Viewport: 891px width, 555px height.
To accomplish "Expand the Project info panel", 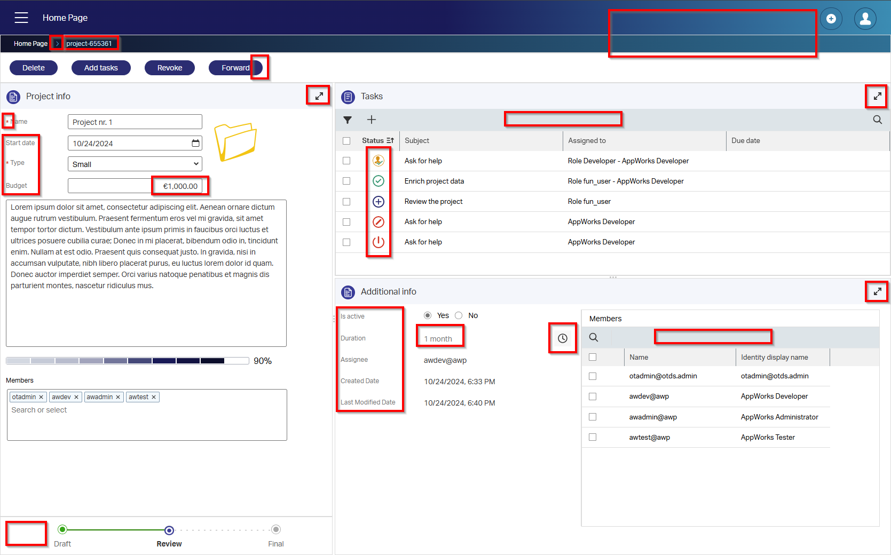I will (319, 96).
